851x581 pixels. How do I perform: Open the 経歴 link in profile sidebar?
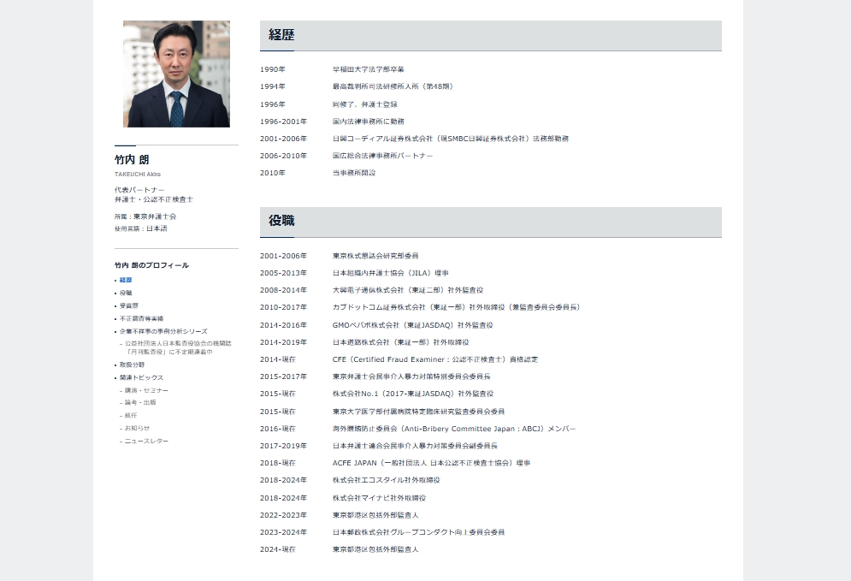(126, 280)
